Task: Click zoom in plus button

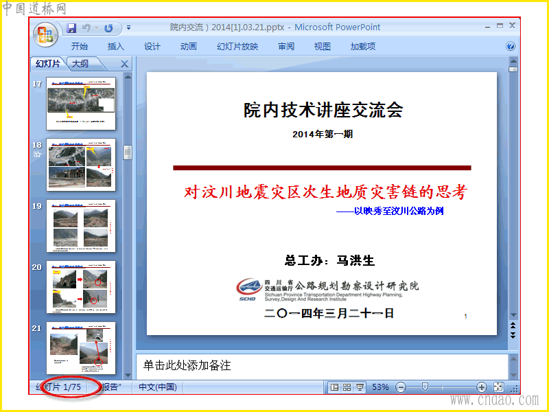Action: (x=482, y=387)
